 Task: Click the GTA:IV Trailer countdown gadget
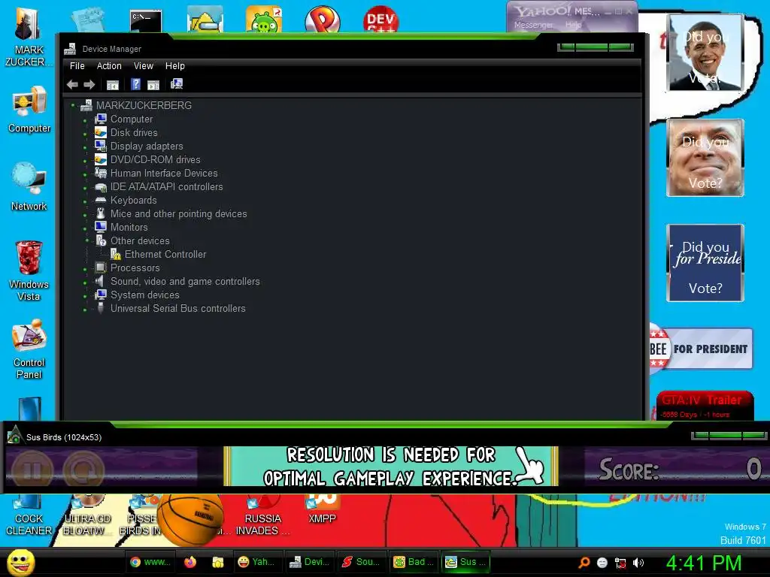point(705,406)
